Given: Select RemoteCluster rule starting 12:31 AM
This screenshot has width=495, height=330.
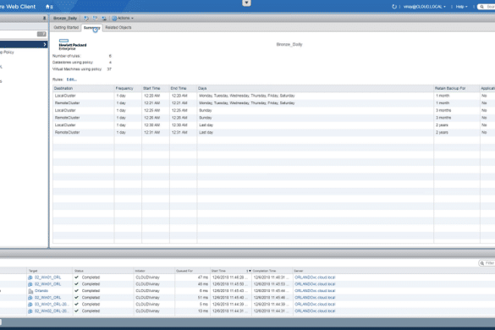Looking at the screenshot, I should coord(273,132).
